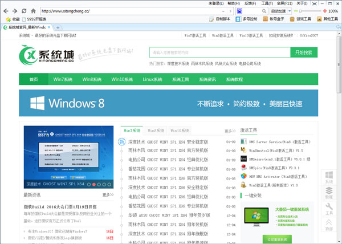Click the address bar go arrow

[x=230, y=11]
